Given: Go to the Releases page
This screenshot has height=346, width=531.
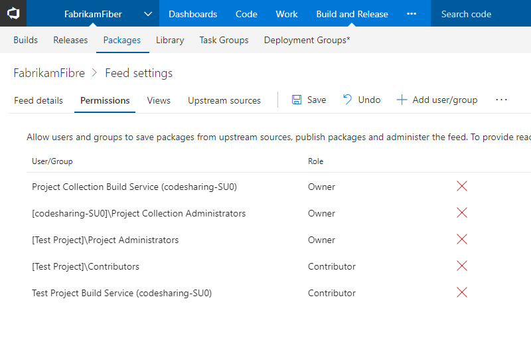Looking at the screenshot, I should [x=70, y=40].
